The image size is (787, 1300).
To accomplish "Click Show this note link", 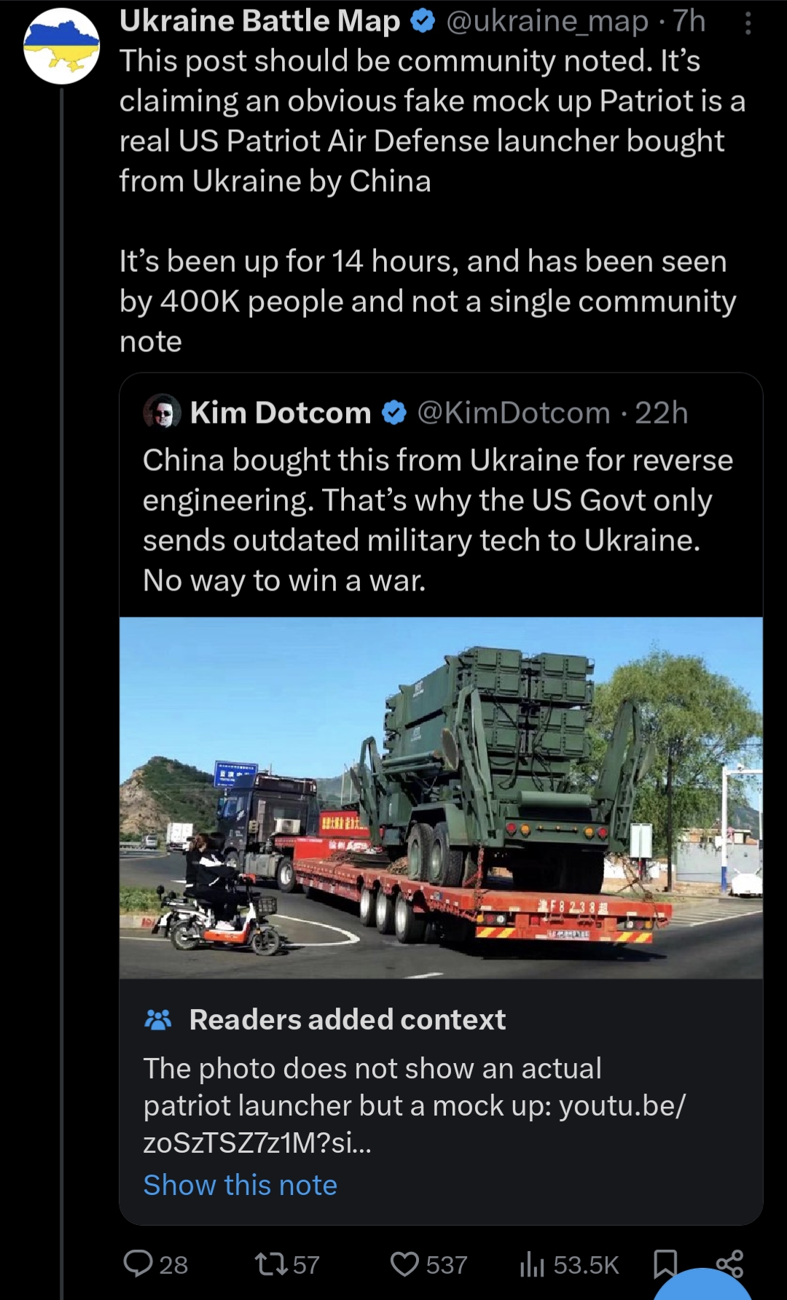I will point(240,1185).
